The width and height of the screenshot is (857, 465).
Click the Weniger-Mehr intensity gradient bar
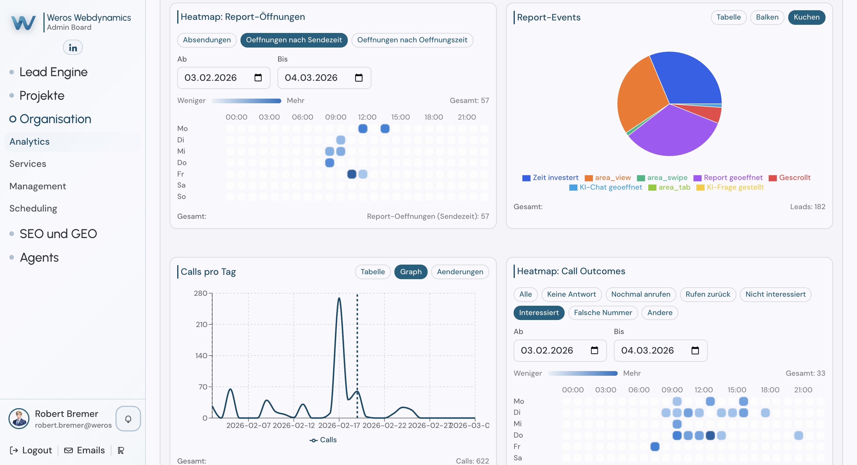(x=246, y=101)
